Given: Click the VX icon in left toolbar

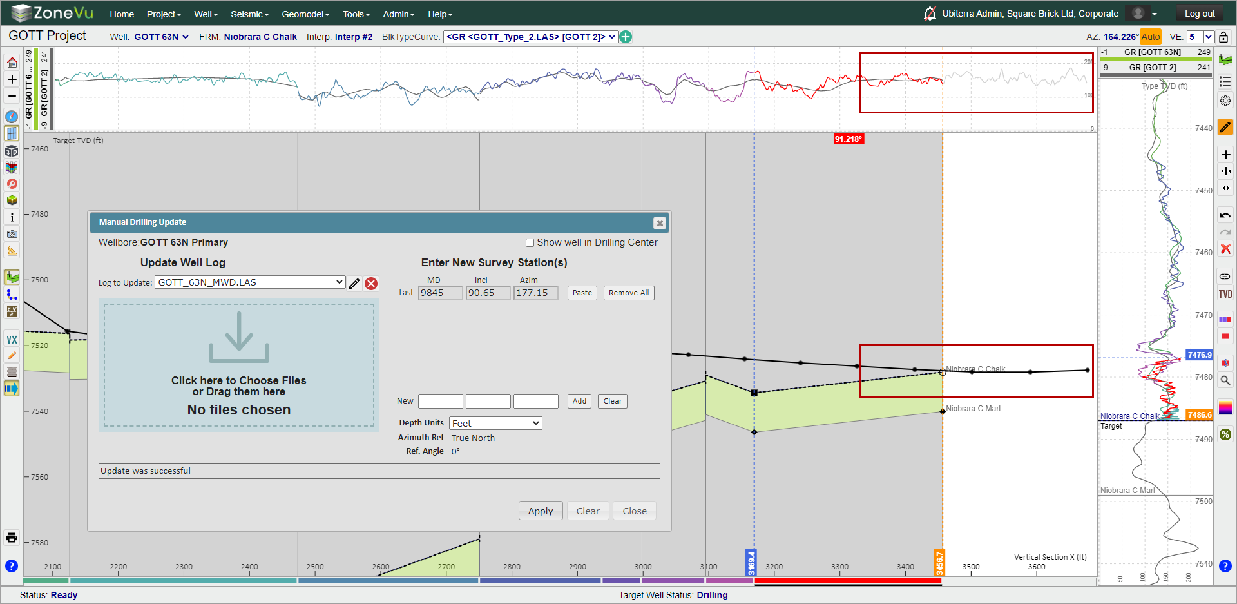Looking at the screenshot, I should (12, 340).
